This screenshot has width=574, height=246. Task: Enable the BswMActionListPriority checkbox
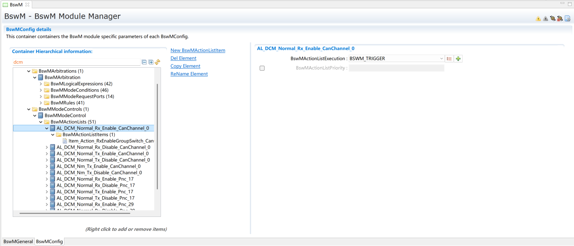[x=262, y=68]
